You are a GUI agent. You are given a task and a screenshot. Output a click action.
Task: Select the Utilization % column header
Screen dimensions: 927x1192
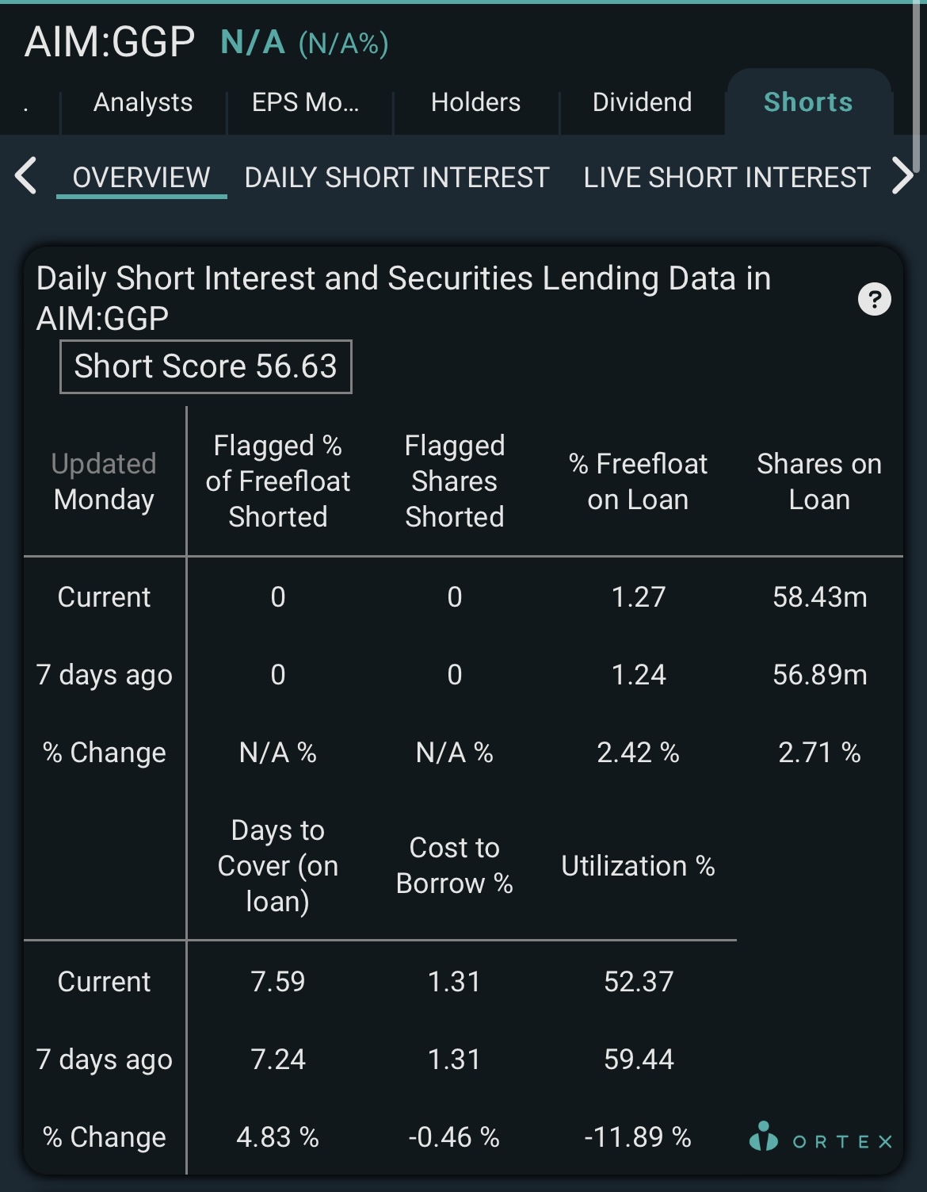(639, 866)
